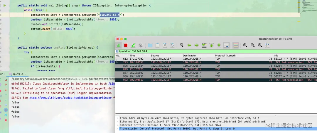
Task: Select packet 826 at time 21.131684
Action: click(216, 66)
